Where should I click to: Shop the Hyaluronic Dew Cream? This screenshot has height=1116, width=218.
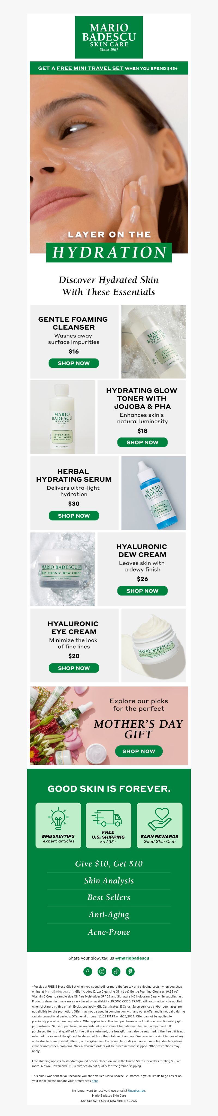click(142, 590)
